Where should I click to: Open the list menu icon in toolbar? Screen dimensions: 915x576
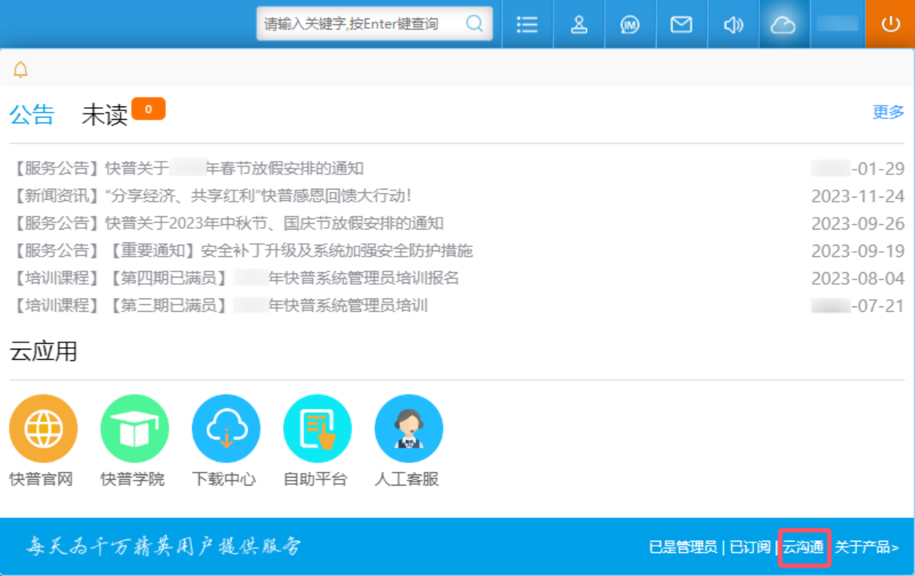(527, 25)
